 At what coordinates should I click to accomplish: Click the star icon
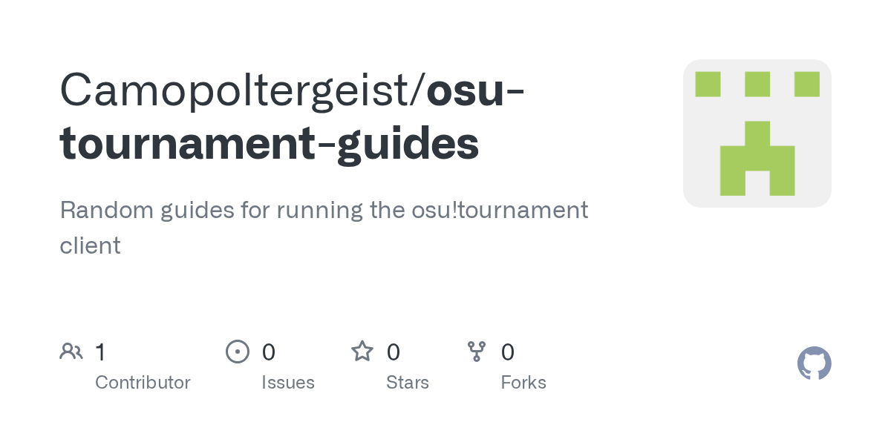coord(362,352)
